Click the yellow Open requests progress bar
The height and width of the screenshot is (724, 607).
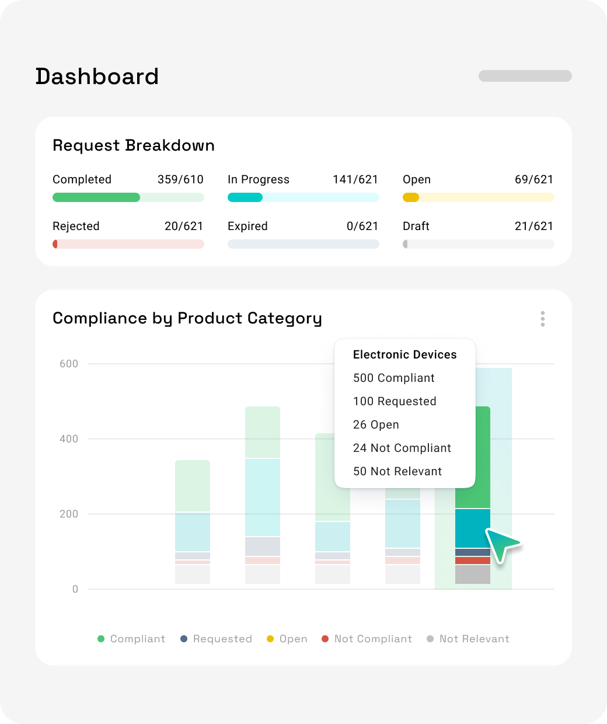point(479,197)
